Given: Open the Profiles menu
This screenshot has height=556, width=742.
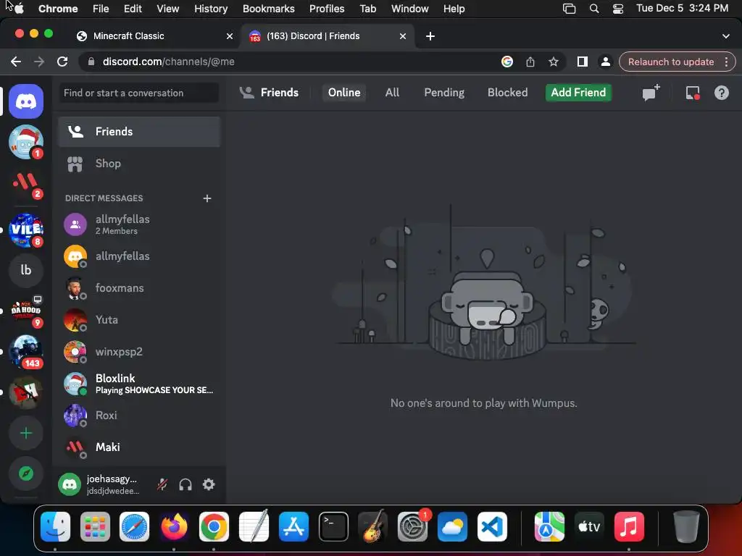Looking at the screenshot, I should (327, 9).
